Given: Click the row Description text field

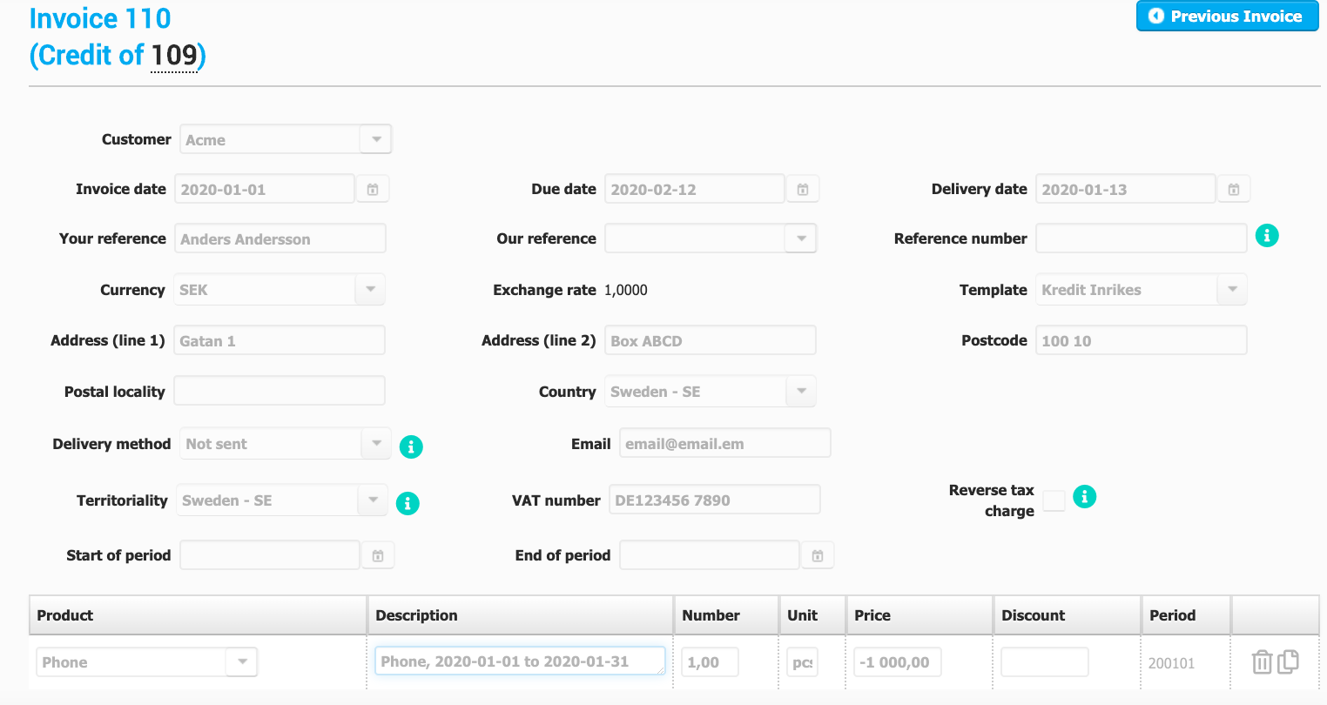Looking at the screenshot, I should click(x=520, y=661).
